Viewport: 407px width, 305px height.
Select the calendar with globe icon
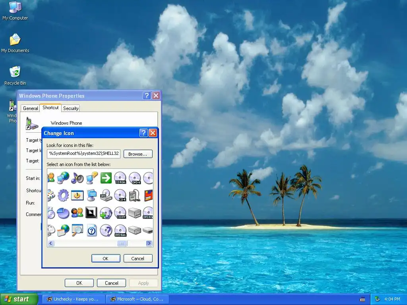point(63,230)
